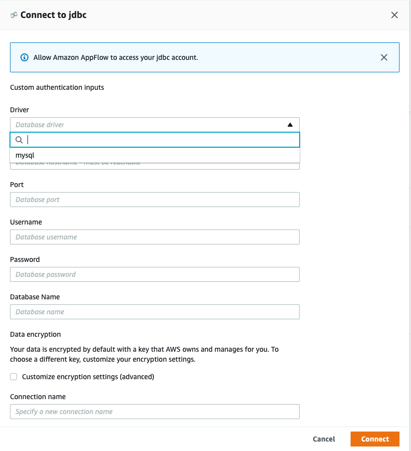Click the Cancel button
This screenshot has height=451, width=411.
324,439
